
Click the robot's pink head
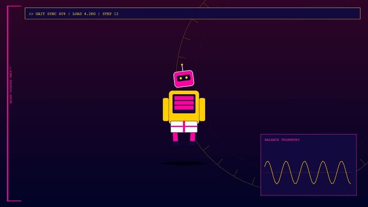click(184, 79)
